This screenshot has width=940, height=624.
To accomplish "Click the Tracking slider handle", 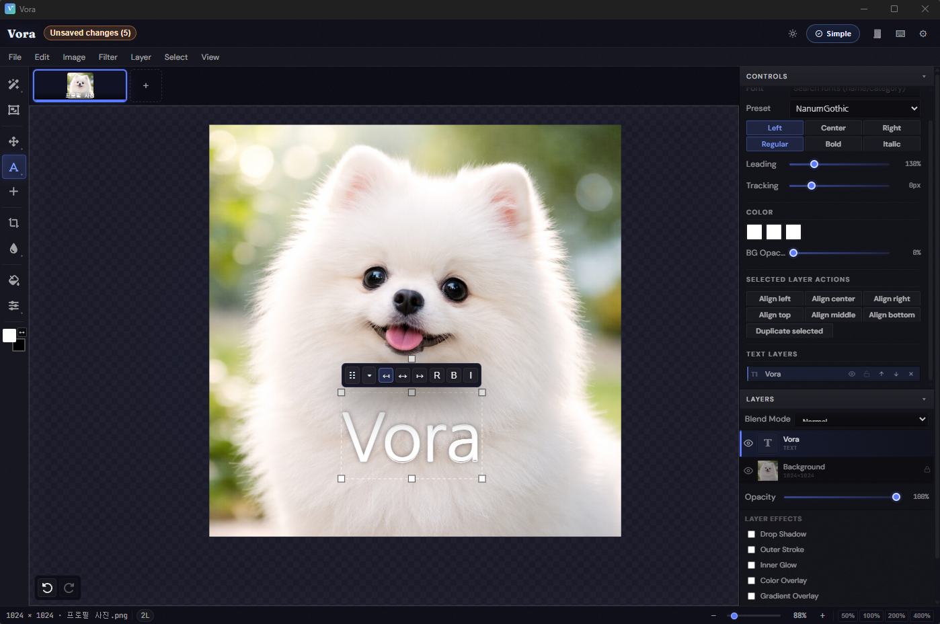I will (811, 186).
